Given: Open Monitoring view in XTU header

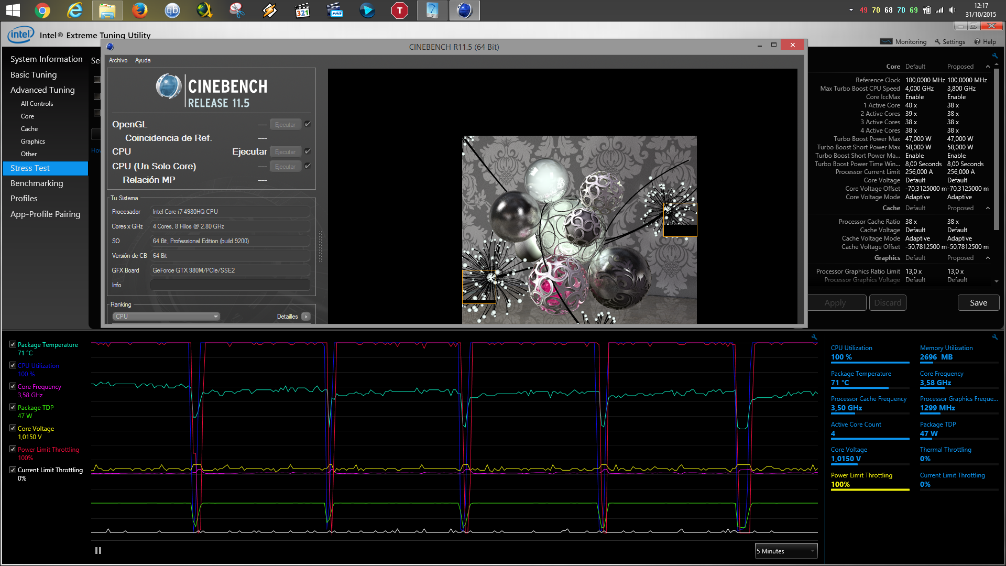Looking at the screenshot, I should (x=903, y=42).
